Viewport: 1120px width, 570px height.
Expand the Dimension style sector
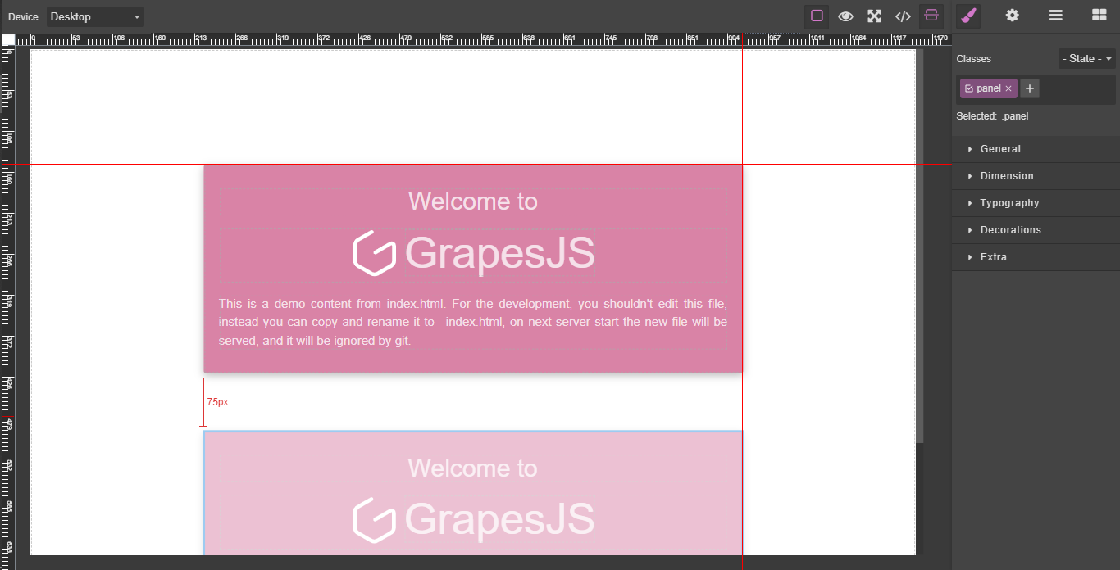click(x=1036, y=176)
